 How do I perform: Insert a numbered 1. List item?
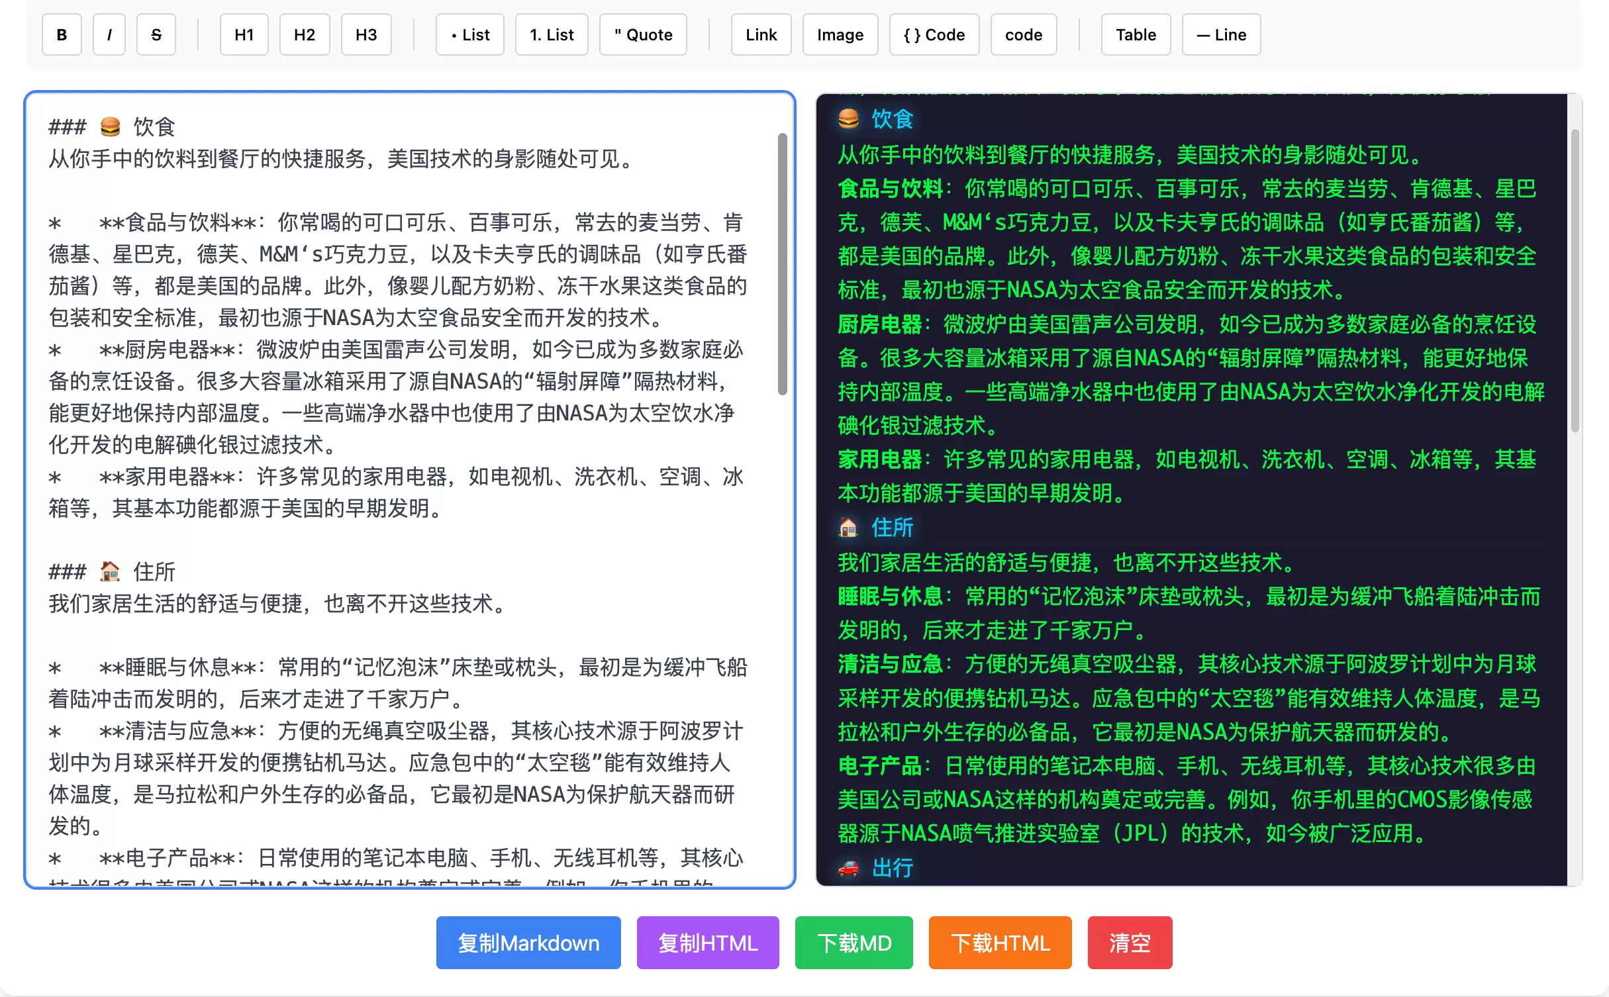pos(552,34)
